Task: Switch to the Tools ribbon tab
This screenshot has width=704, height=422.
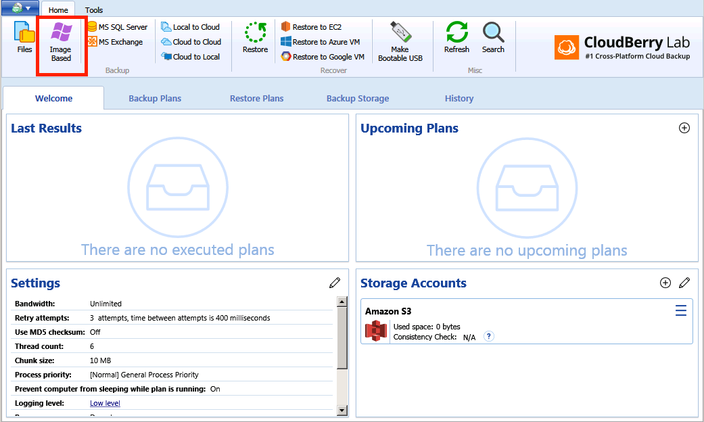Action: point(94,10)
